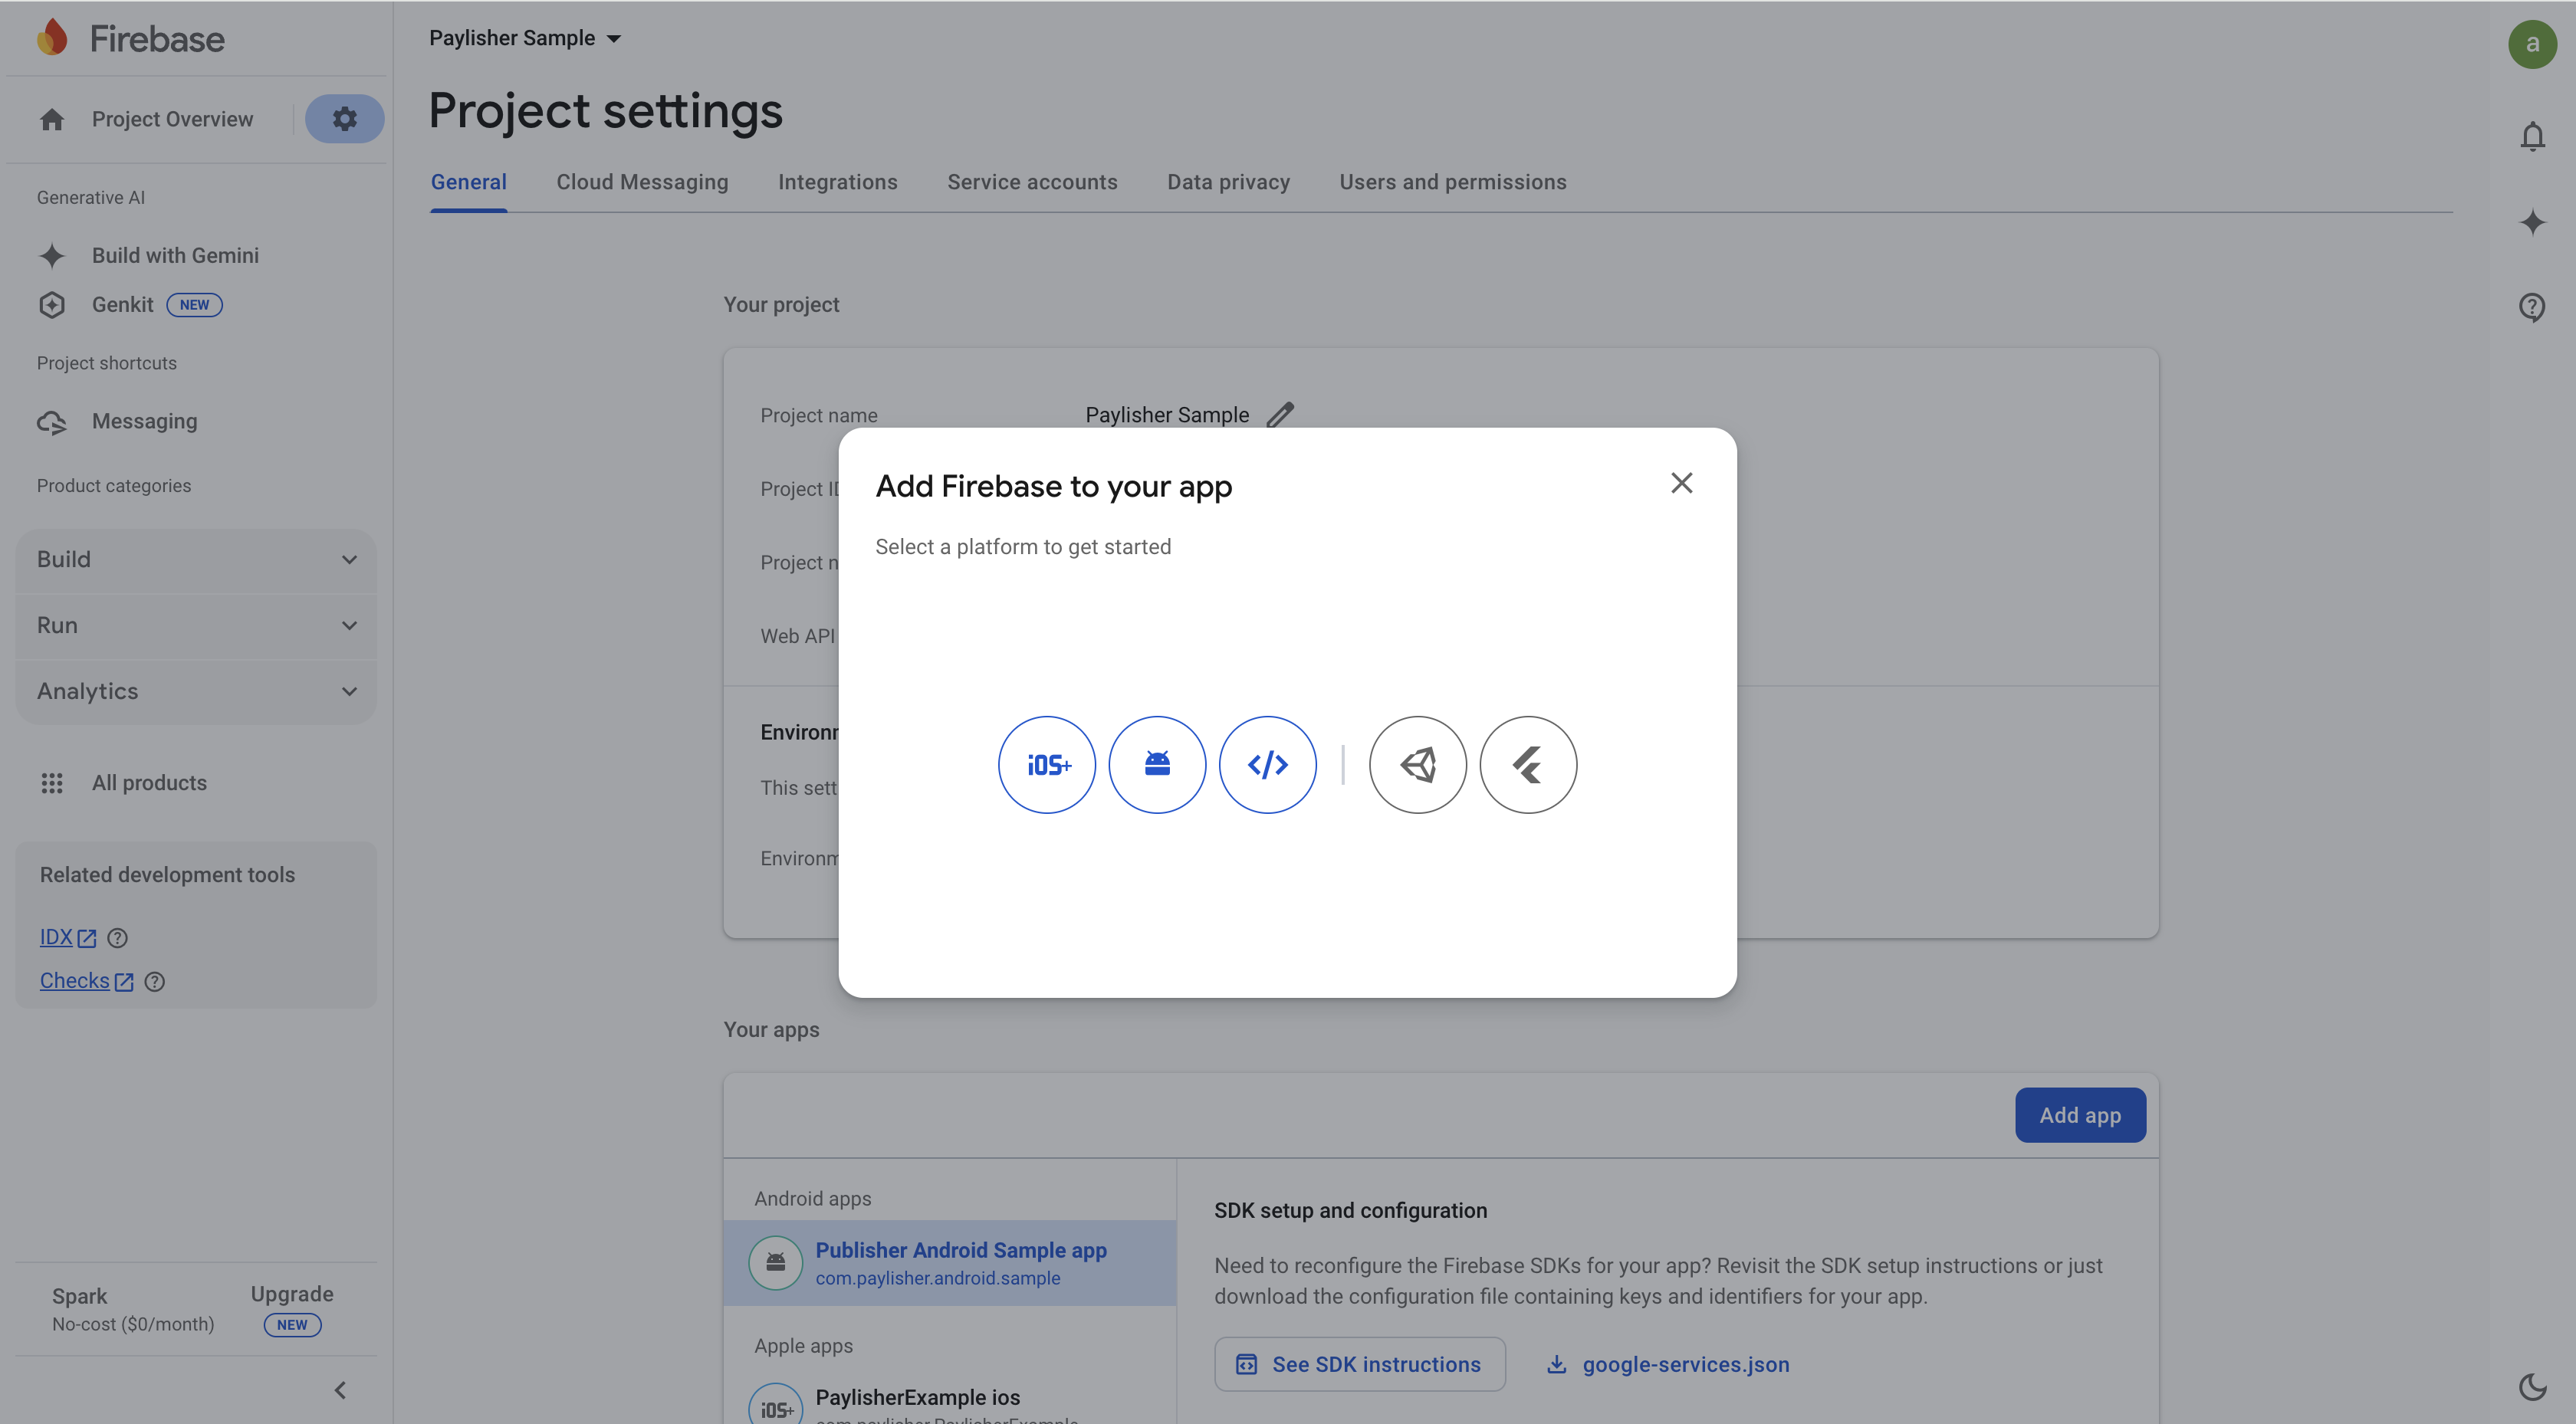Click See SDK instructions
Image resolution: width=2576 pixels, height=1424 pixels.
tap(1359, 1364)
